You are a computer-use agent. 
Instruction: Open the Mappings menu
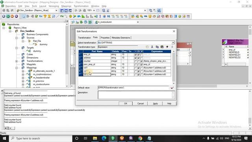pos(66,6)
